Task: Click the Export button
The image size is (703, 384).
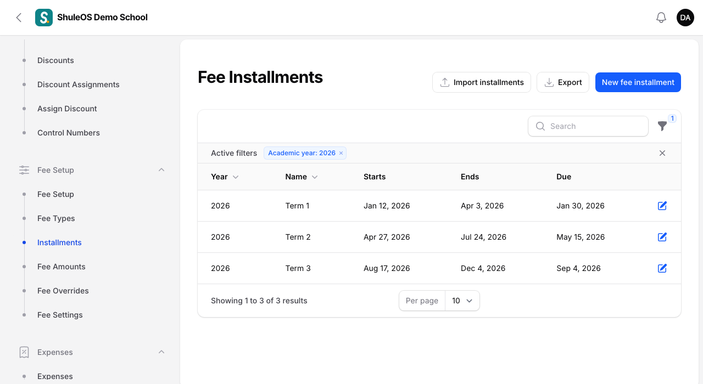Action: (x=563, y=82)
